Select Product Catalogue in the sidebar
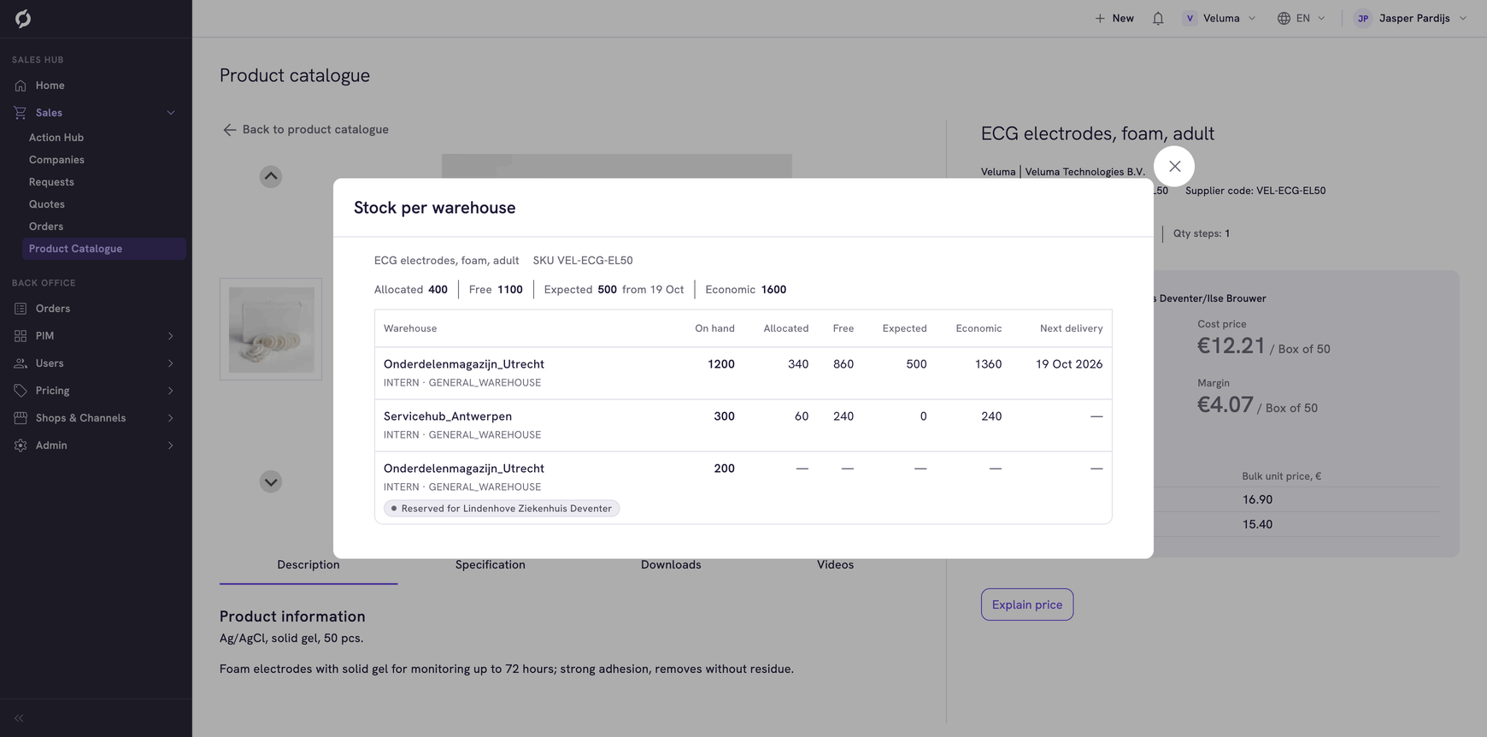Image resolution: width=1487 pixels, height=737 pixels. pyautogui.click(x=104, y=249)
